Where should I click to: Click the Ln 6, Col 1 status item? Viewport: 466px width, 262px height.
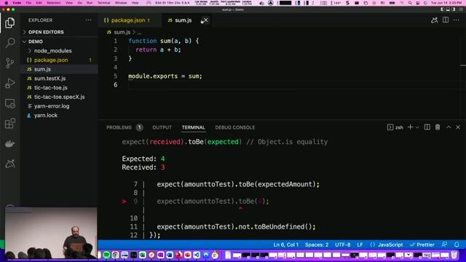point(285,245)
